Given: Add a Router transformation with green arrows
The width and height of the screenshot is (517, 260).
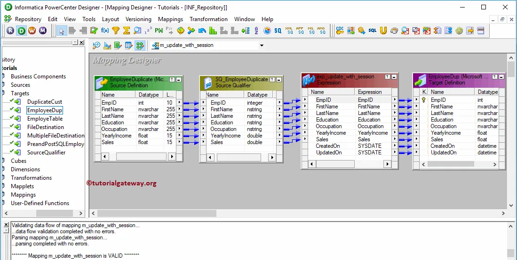Looking at the screenshot, I should click(x=191, y=31).
